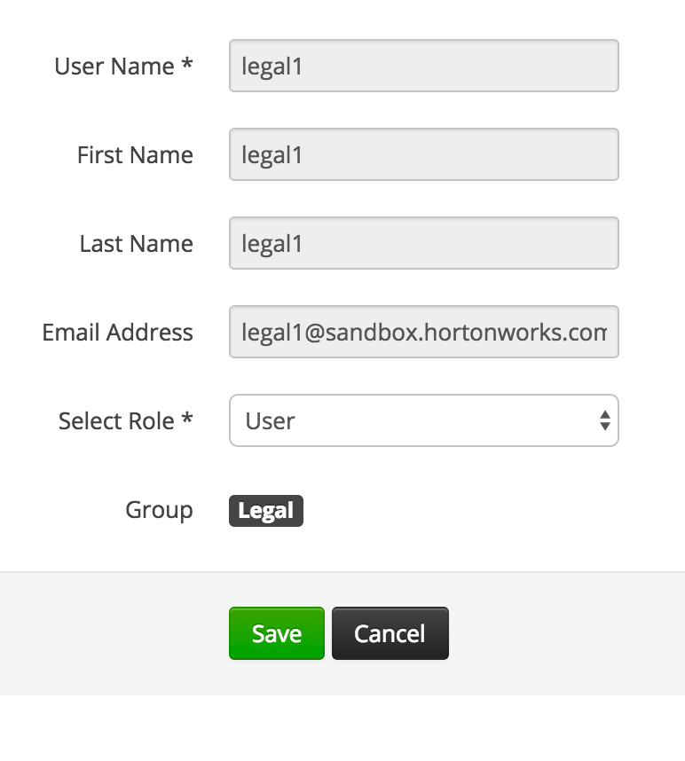Click the User Name input field
685x761 pixels.
(423, 66)
